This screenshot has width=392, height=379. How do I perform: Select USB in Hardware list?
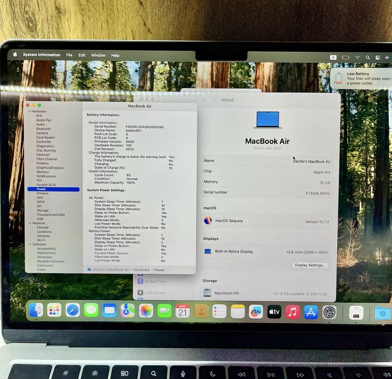pyautogui.click(x=40, y=219)
